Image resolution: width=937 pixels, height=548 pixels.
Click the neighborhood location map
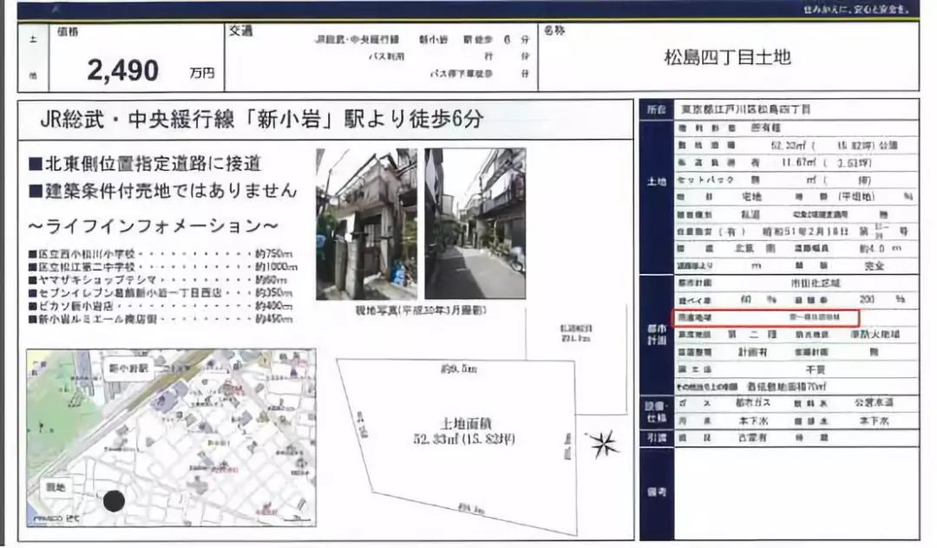pyautogui.click(x=171, y=438)
